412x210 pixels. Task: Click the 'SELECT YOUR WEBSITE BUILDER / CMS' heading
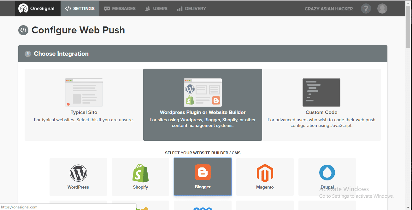tap(203, 153)
